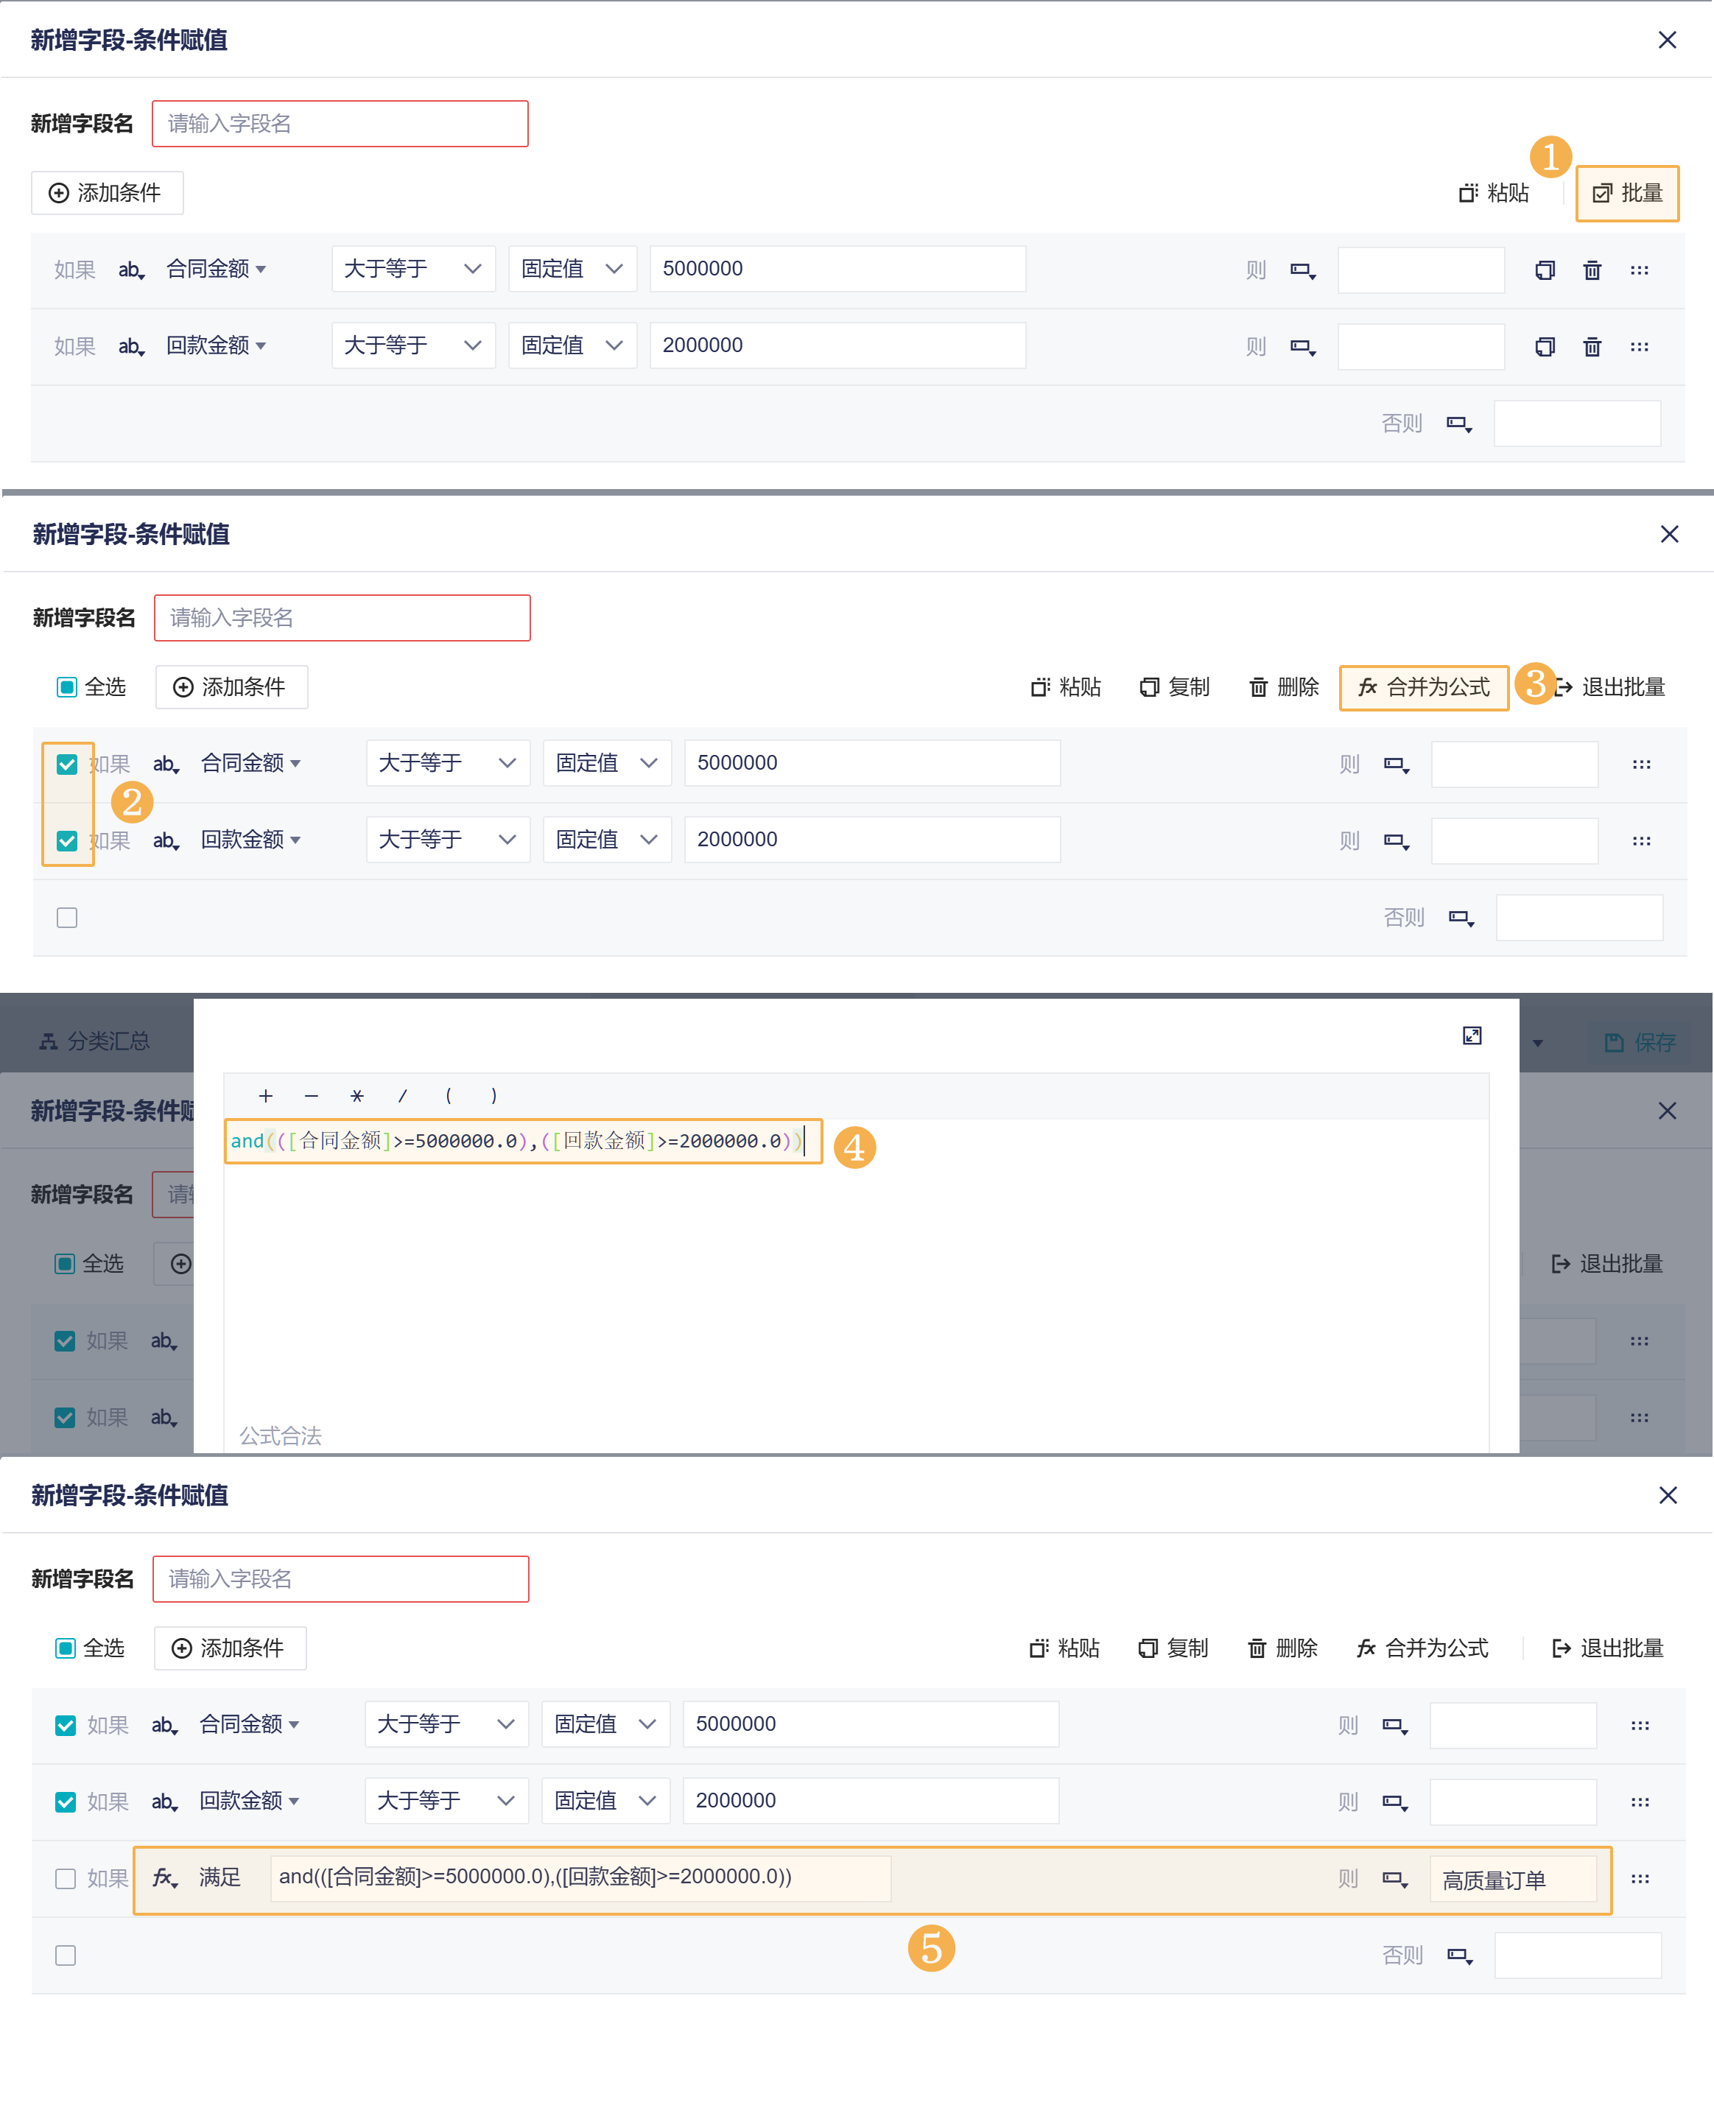Click 添加条件 button in the top panel
This screenshot has height=2105, width=1714.
[107, 194]
